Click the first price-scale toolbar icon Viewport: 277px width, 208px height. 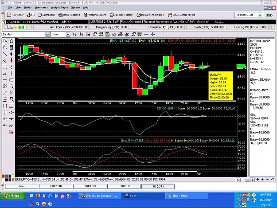75,34
